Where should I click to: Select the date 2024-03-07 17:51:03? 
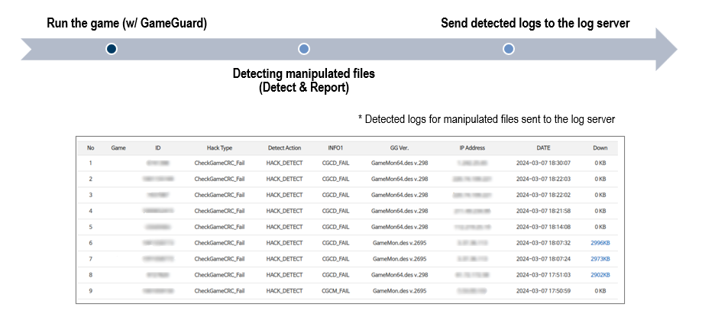(x=543, y=275)
